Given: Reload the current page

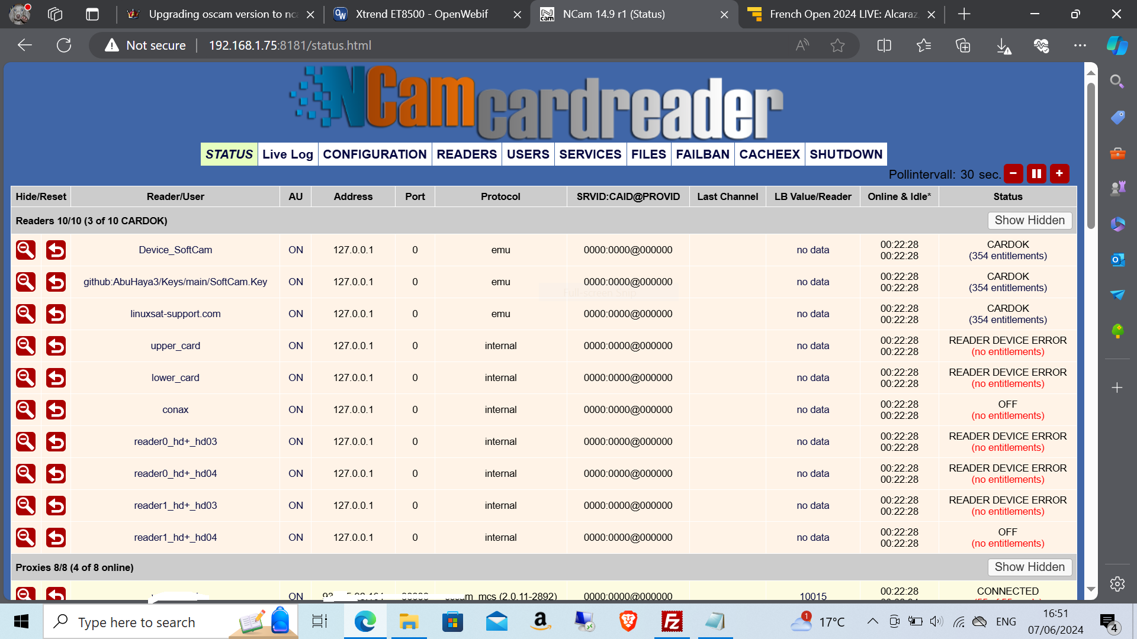Looking at the screenshot, I should tap(64, 46).
